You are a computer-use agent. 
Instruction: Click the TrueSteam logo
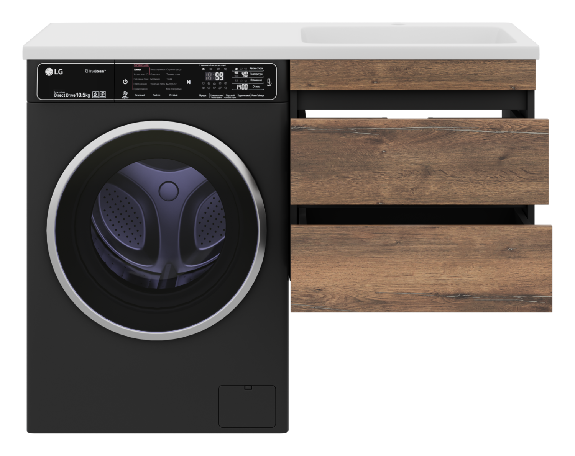click(95, 71)
